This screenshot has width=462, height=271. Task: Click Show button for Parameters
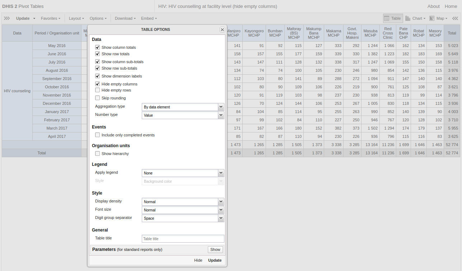pyautogui.click(x=215, y=249)
